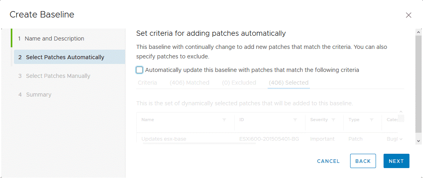423x178 pixels.
Task: Switch to the Criteria tab
Action: pos(147,83)
